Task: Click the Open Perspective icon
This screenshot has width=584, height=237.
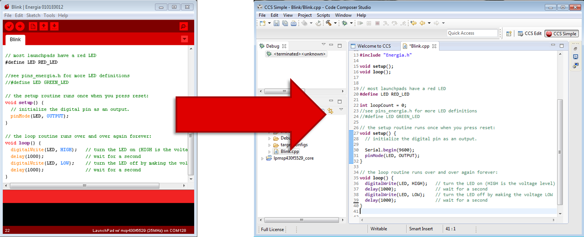Action: click(508, 34)
